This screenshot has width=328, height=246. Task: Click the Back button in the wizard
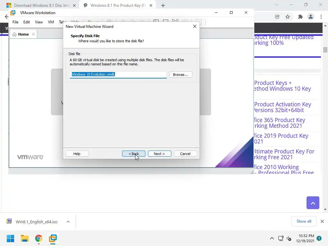click(x=134, y=154)
